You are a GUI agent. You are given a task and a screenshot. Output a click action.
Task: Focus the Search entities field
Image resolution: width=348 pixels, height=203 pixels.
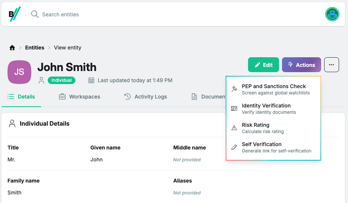60,14
